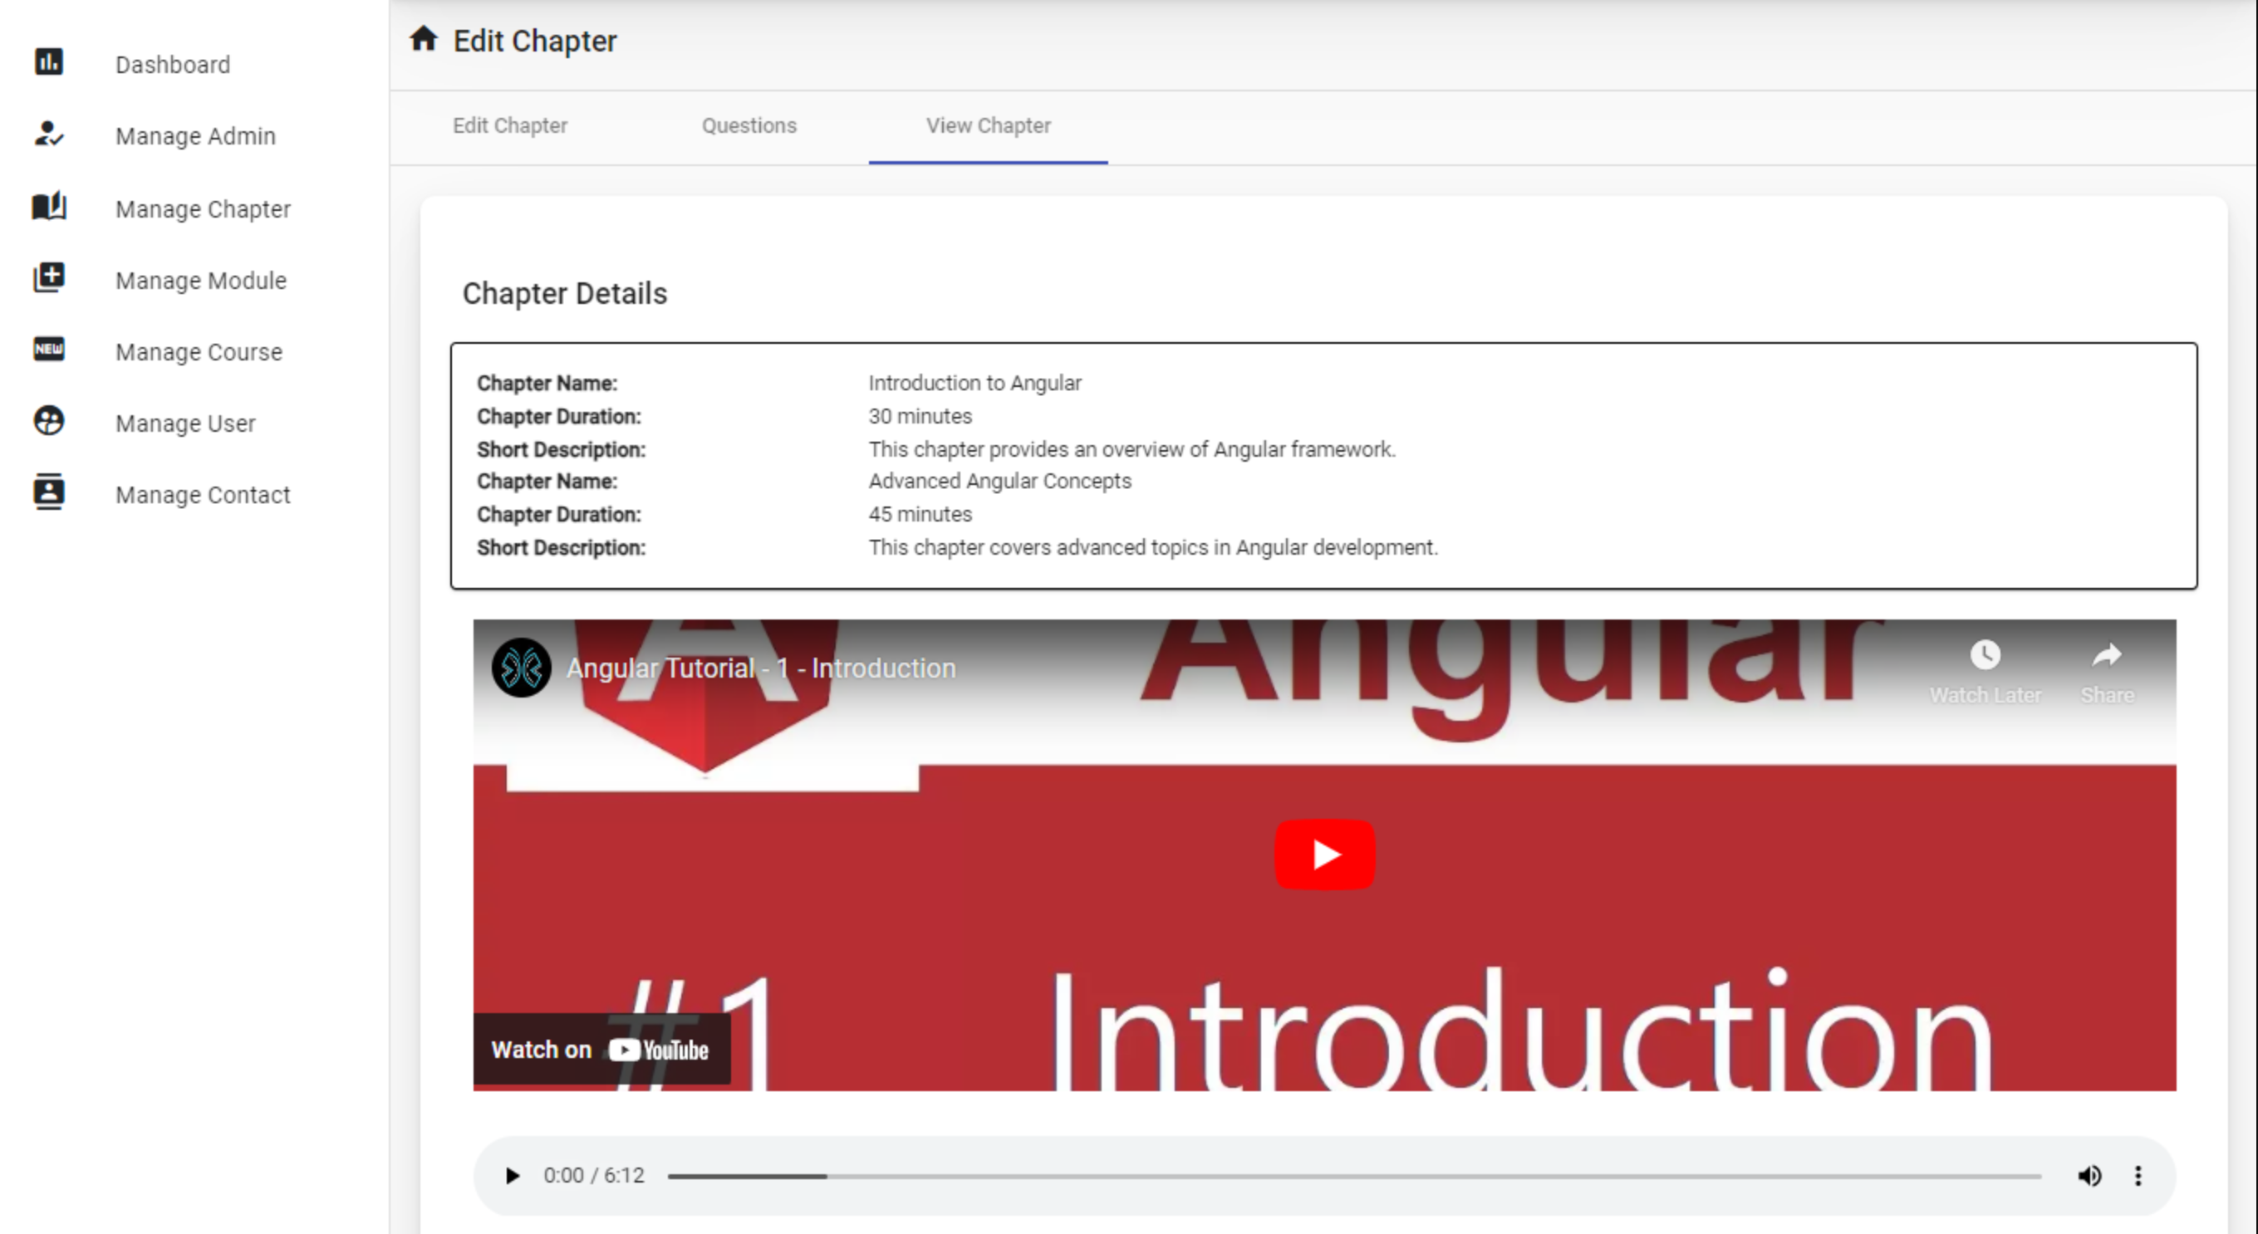
Task: Open the Questions tab
Action: click(x=749, y=125)
